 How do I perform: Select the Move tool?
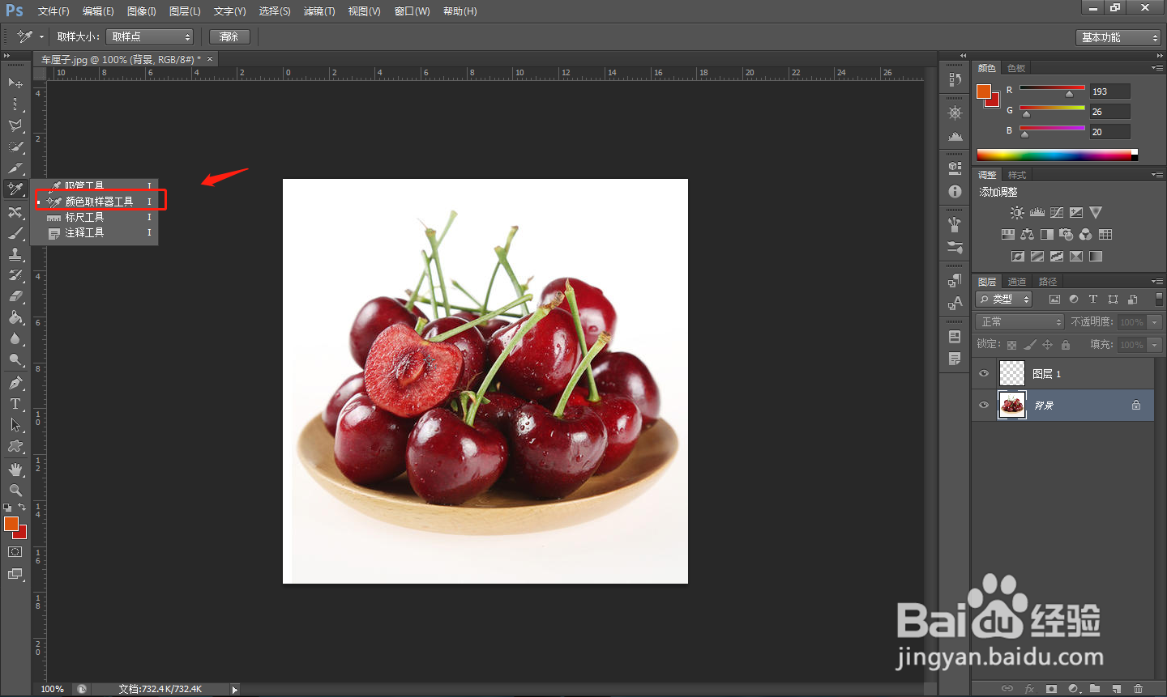15,83
